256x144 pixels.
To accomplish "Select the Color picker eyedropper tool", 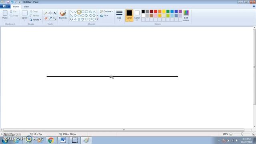I will pyautogui.click(x=50, y=18).
